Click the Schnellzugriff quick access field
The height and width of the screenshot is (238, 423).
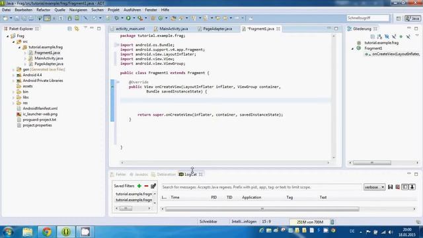coord(368,18)
